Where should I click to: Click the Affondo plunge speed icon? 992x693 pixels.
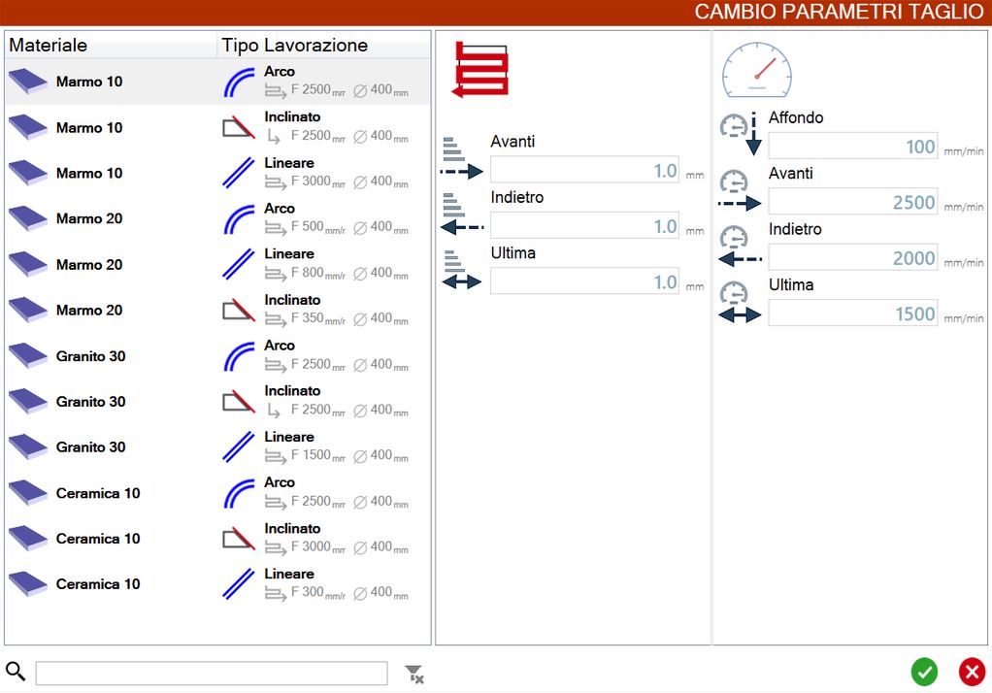tap(741, 134)
